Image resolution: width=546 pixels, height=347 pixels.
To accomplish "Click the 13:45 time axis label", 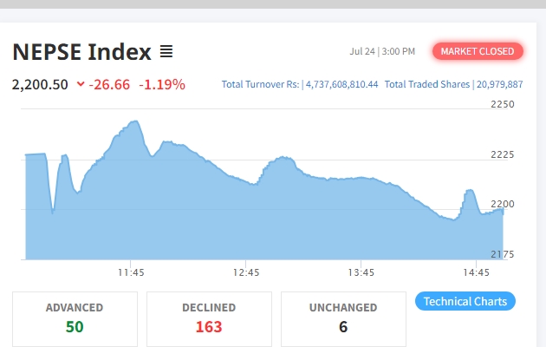I will (361, 272).
